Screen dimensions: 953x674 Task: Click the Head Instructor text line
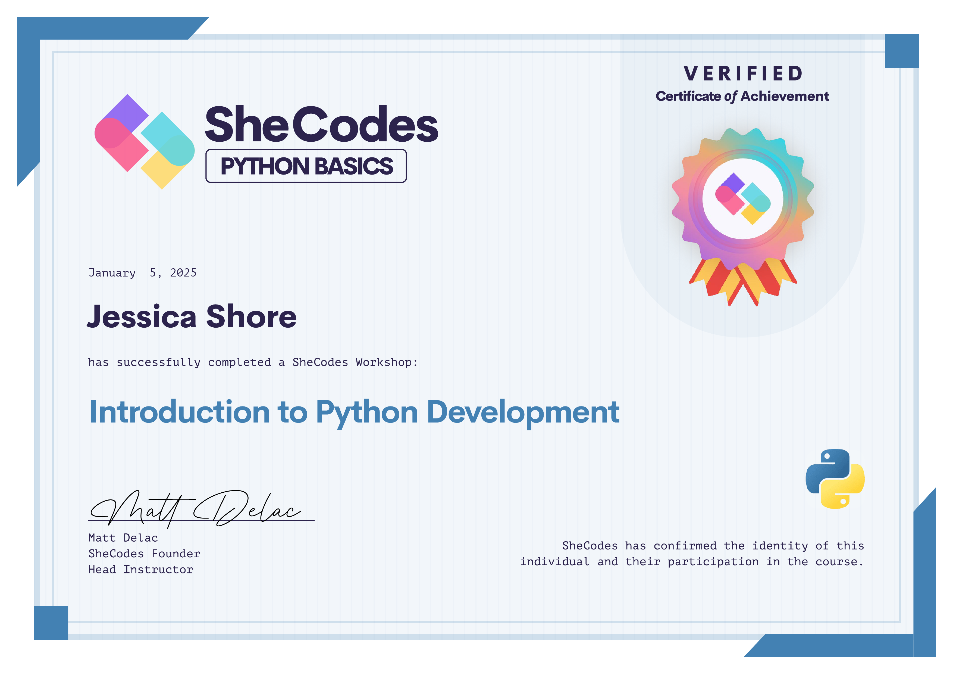(140, 569)
